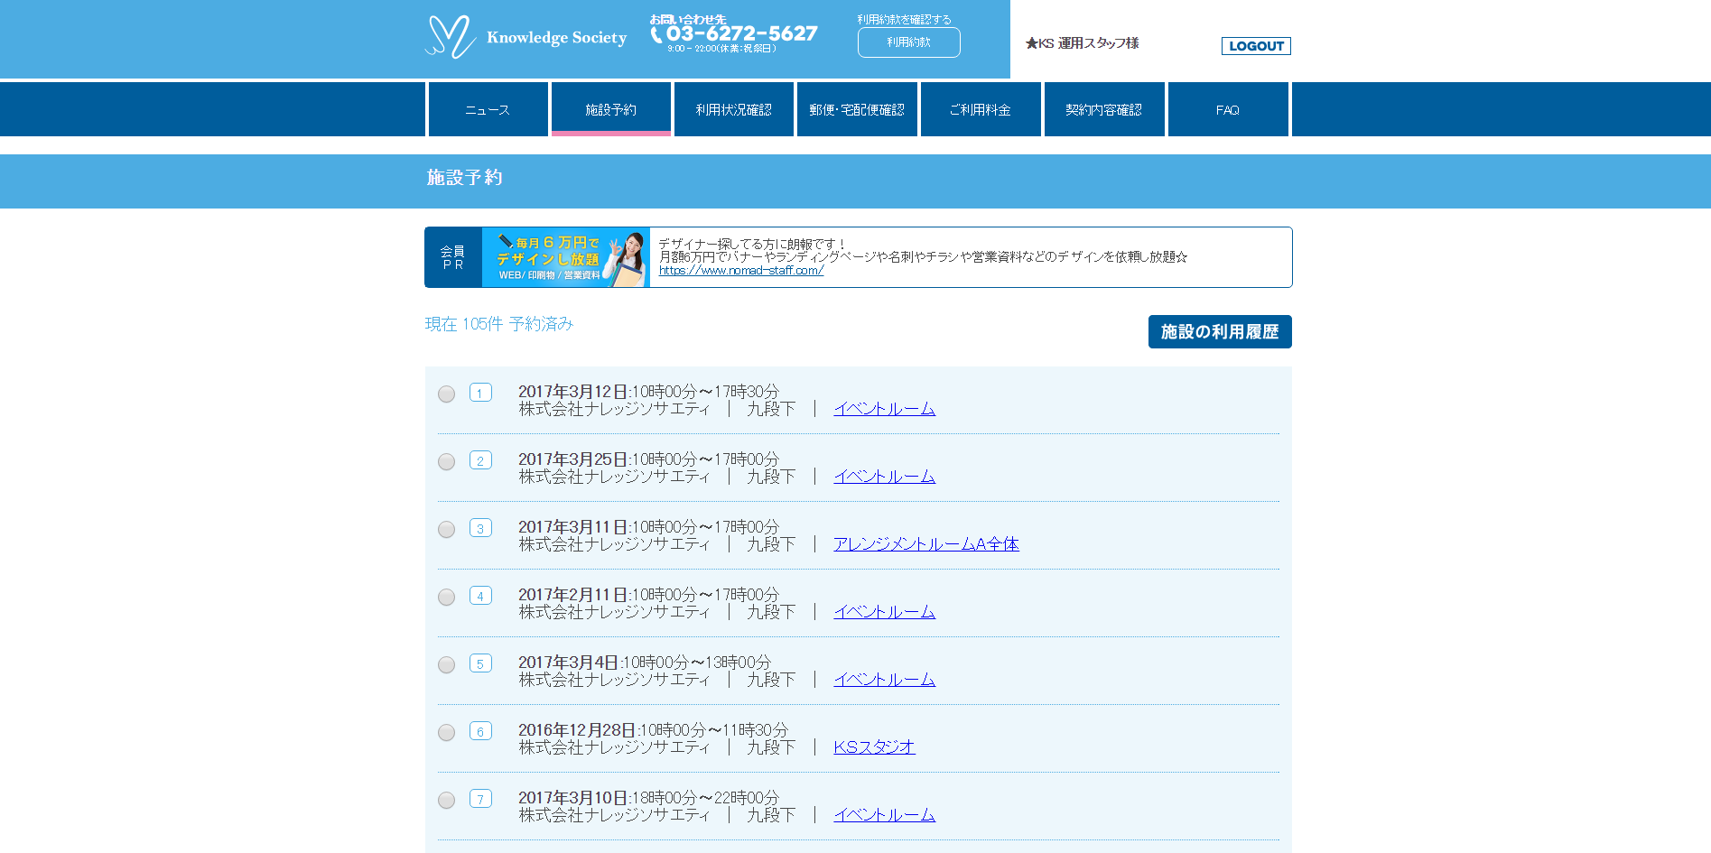Open the アレンジメントルームA全体 link
This screenshot has width=1711, height=853.
pyautogui.click(x=925, y=544)
